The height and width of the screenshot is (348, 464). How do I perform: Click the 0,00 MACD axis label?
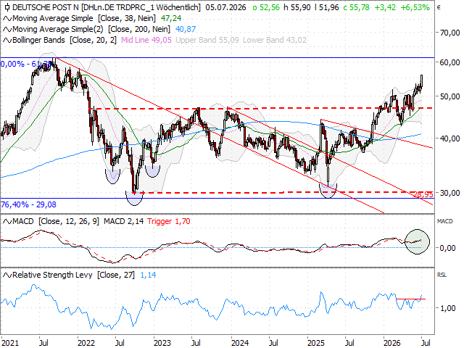(x=447, y=248)
